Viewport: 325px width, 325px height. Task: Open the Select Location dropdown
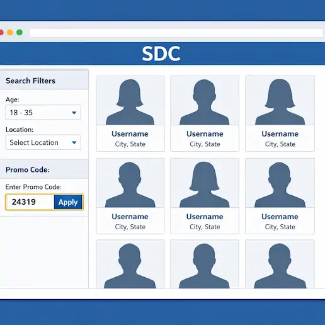pyautogui.click(x=43, y=142)
